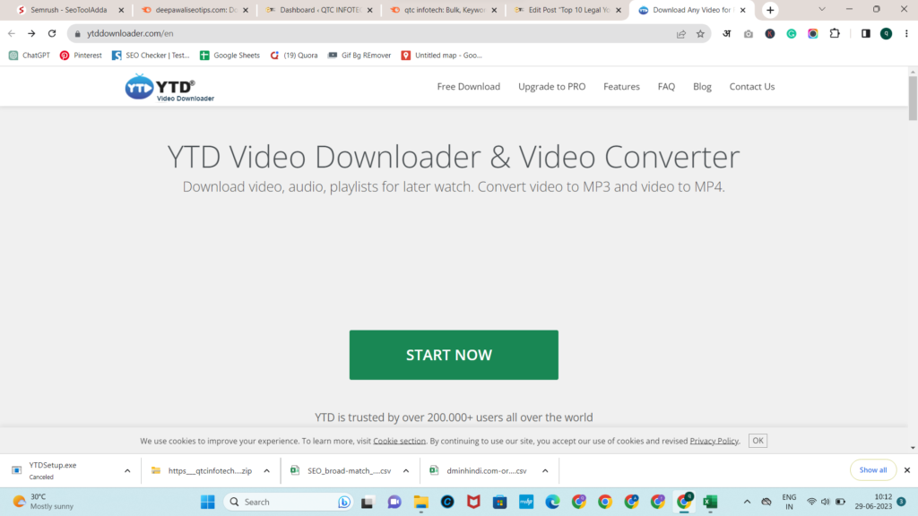The width and height of the screenshot is (918, 516).
Task: Click the Hindi input extension icon
Action: (x=726, y=34)
